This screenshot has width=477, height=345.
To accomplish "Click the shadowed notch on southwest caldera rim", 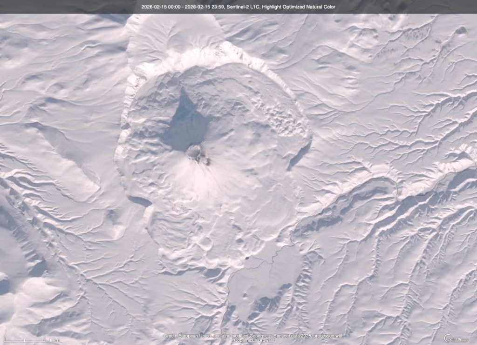I will coord(139,201).
